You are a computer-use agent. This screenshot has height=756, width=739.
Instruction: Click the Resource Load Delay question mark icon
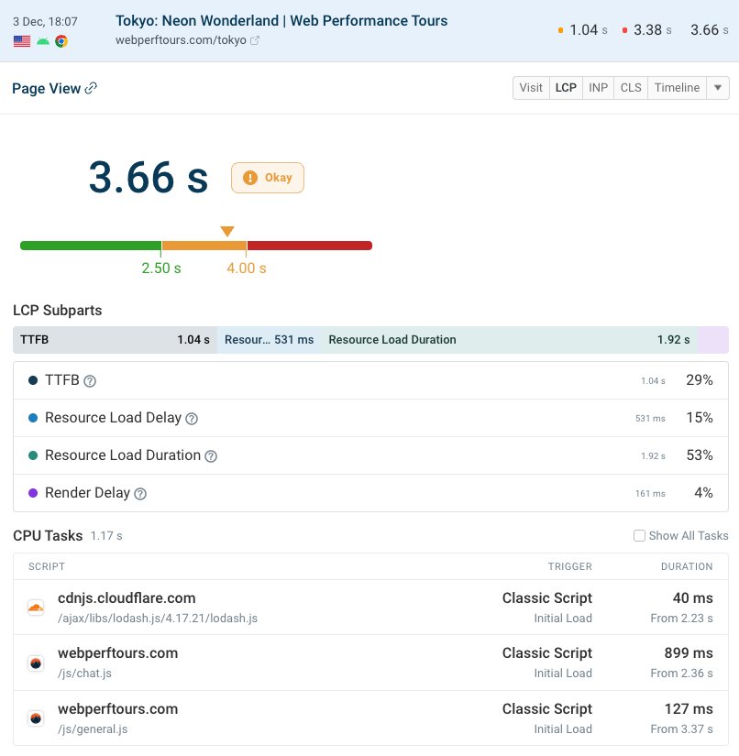point(191,418)
